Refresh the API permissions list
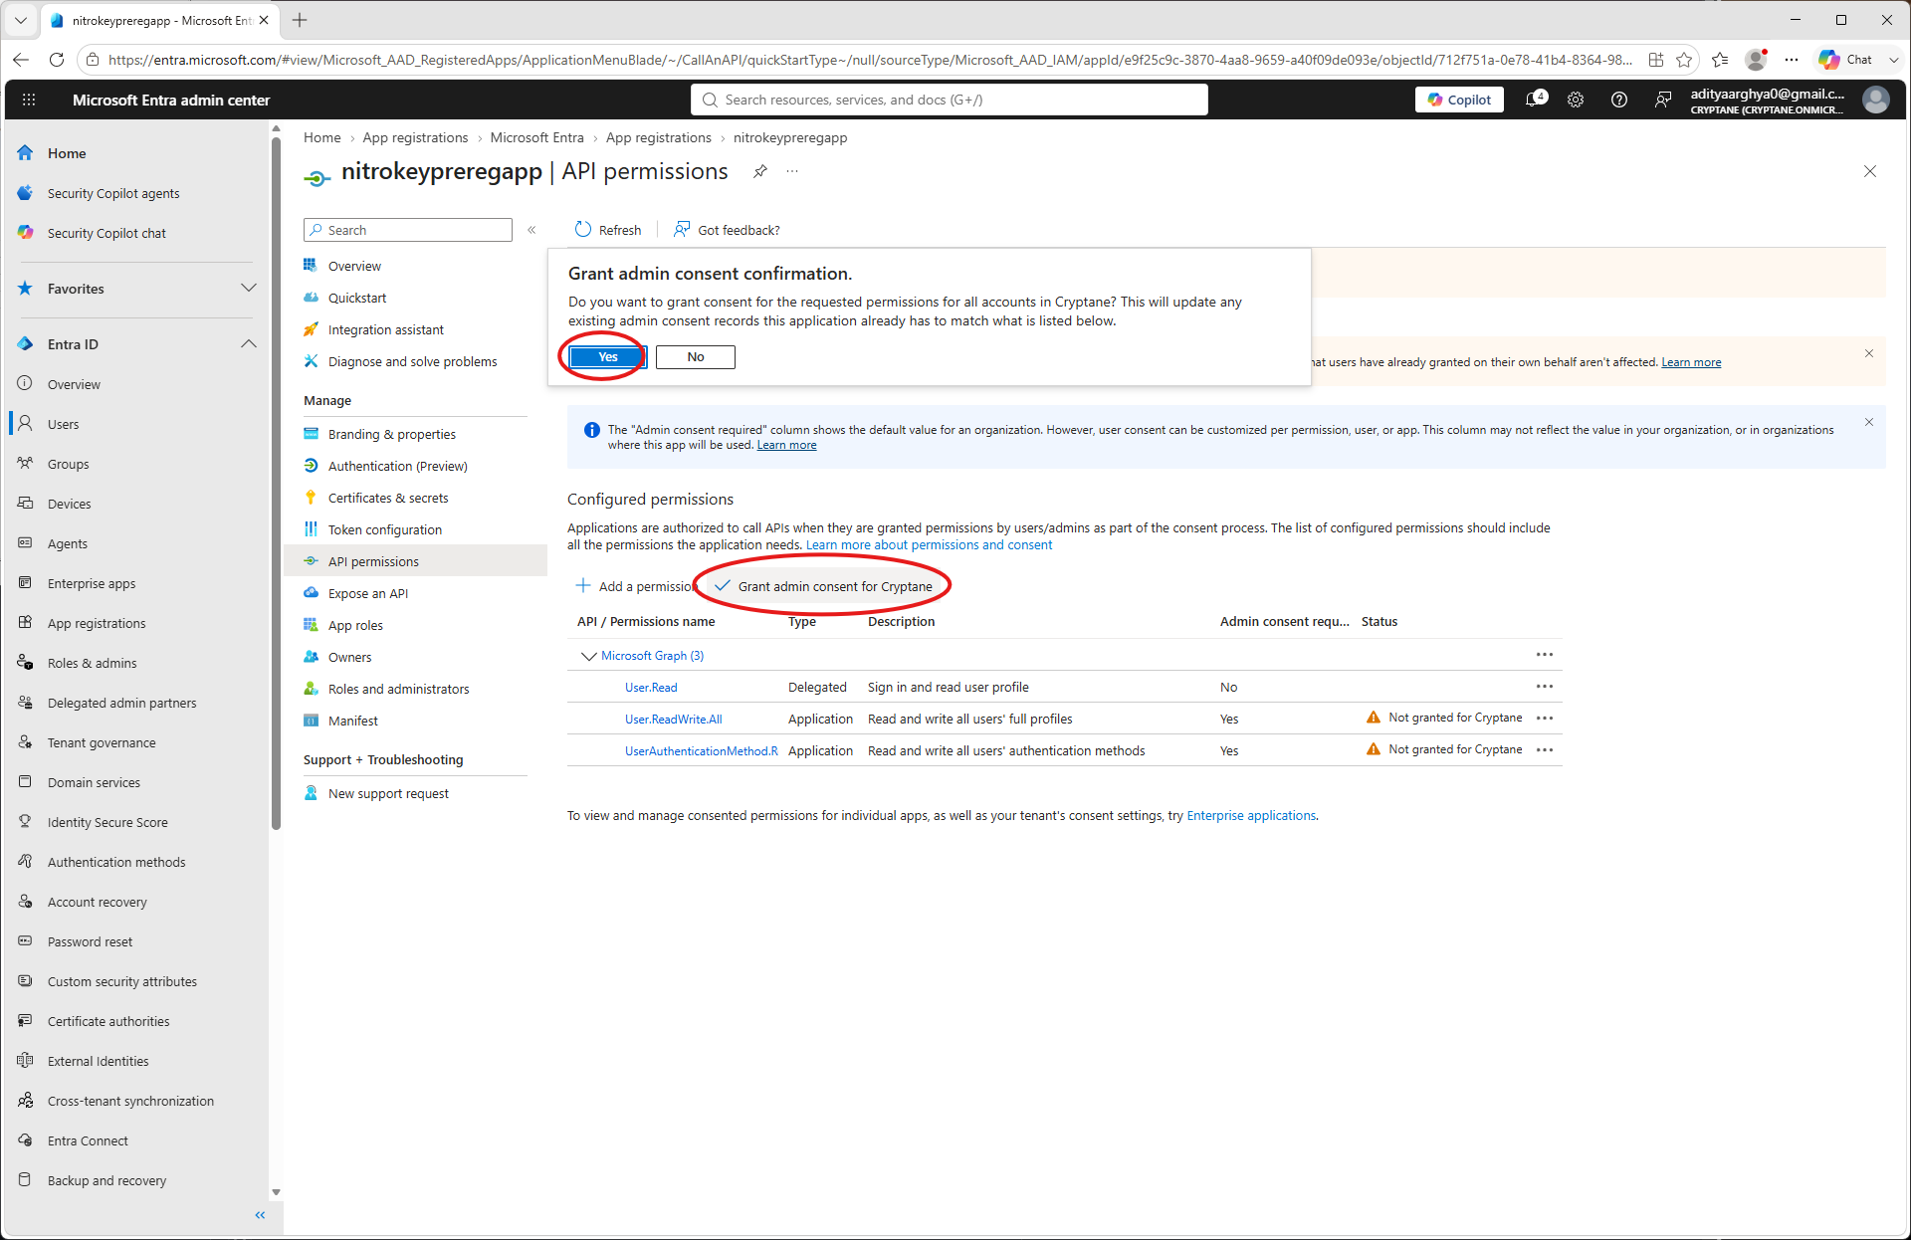1911x1240 pixels. (608, 230)
